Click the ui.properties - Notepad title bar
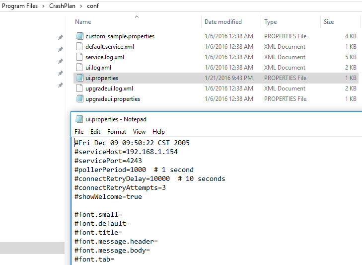This screenshot has width=362, height=265. 216,119
